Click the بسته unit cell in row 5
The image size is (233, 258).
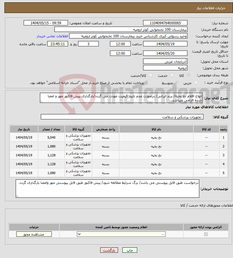106,173
